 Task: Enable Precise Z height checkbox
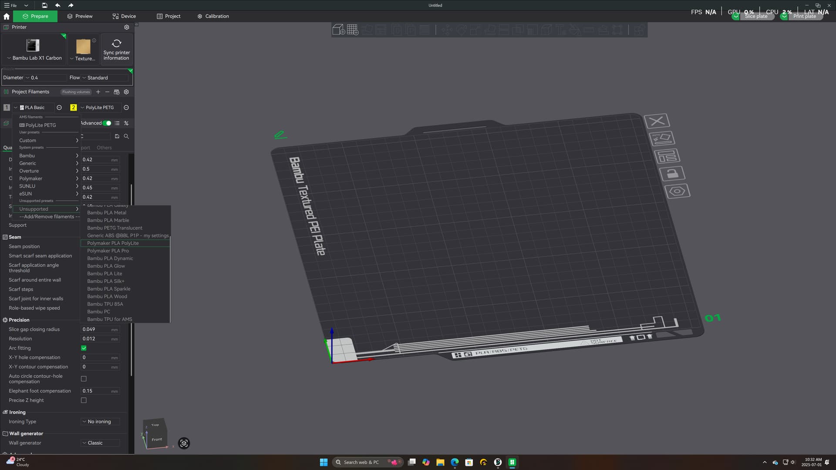coord(84,400)
